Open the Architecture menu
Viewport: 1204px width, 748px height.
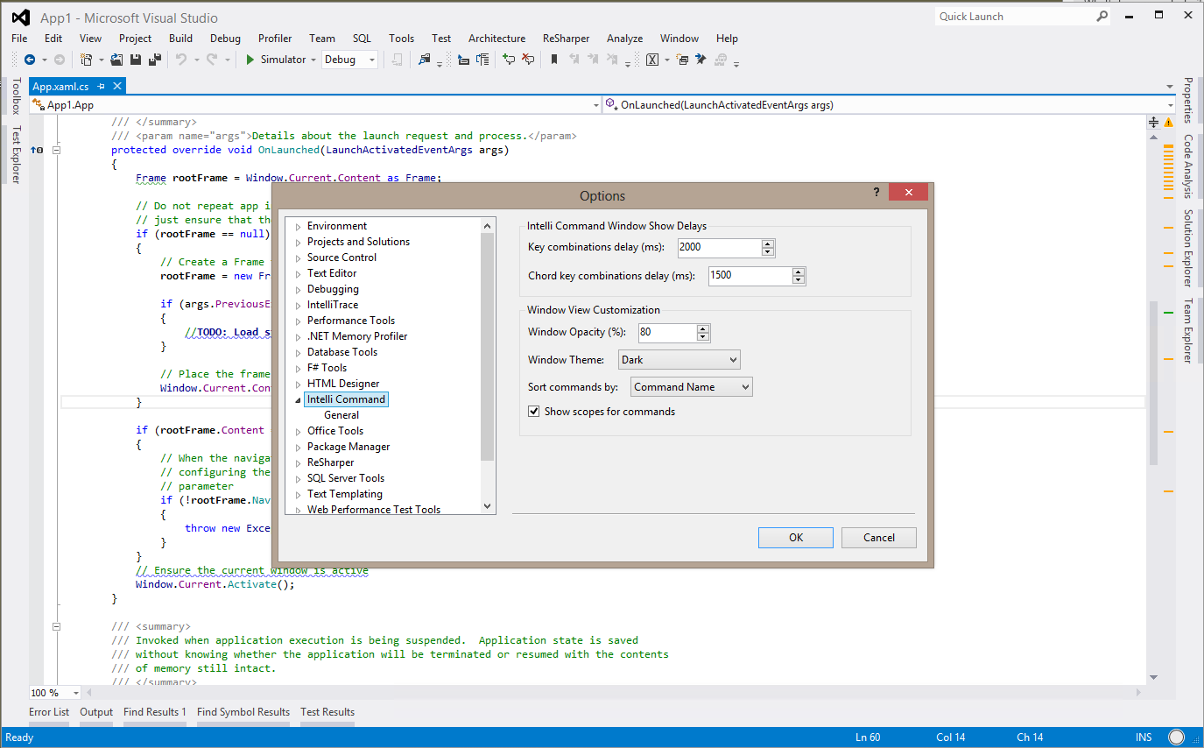point(496,38)
